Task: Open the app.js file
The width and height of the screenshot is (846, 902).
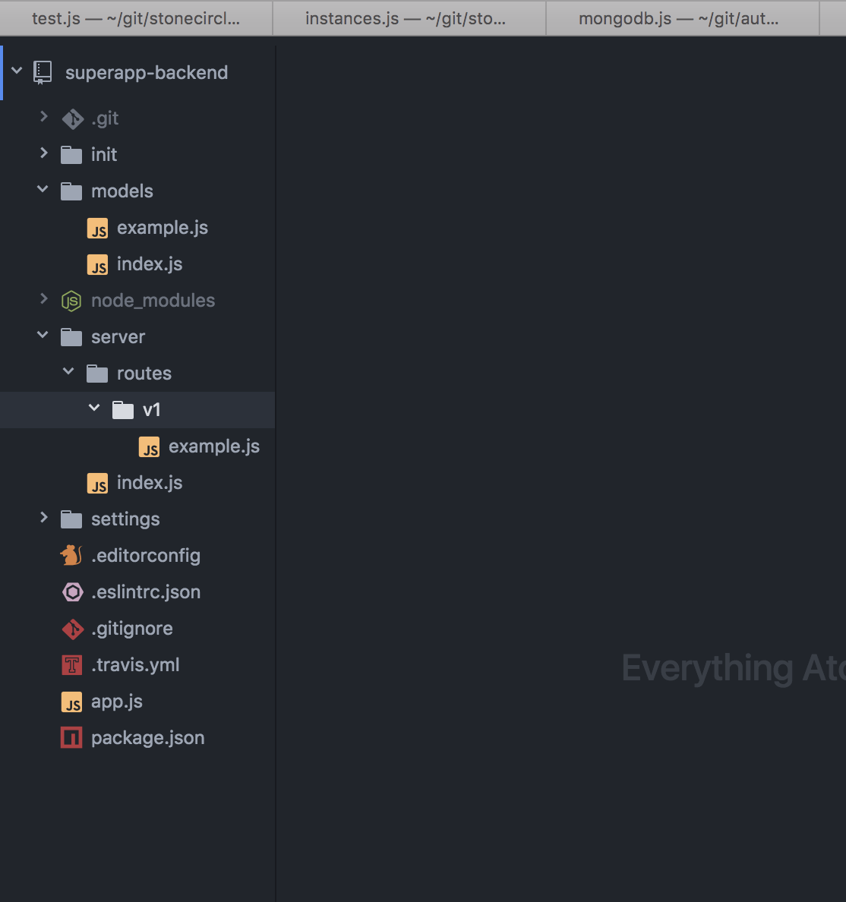Action: tap(117, 702)
